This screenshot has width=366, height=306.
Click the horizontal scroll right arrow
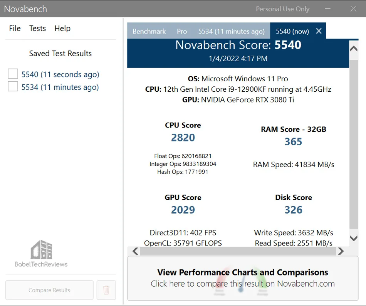(x=341, y=251)
